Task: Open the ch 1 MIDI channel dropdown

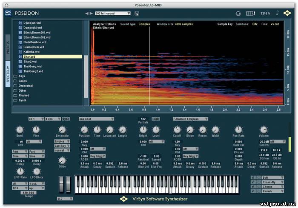Action: [36, 119]
